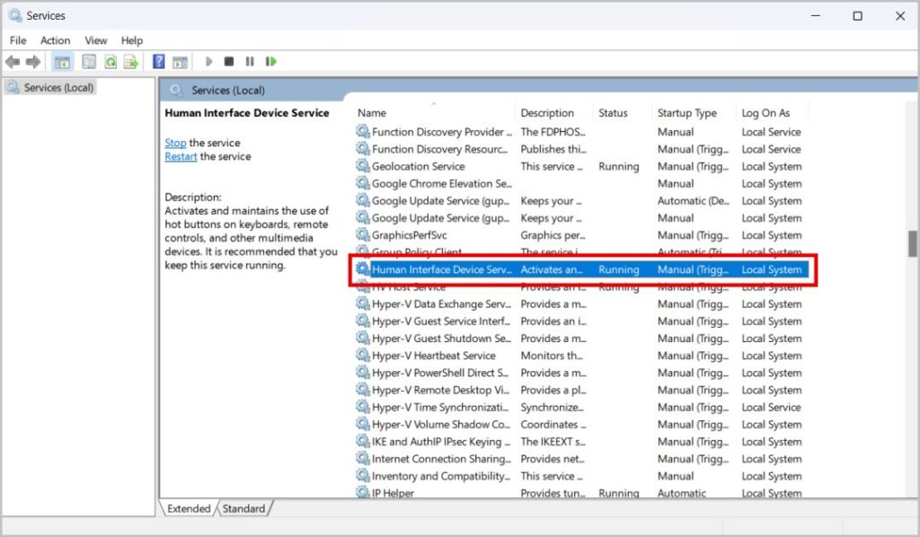
Task: Open the Action menu
Action: point(55,40)
